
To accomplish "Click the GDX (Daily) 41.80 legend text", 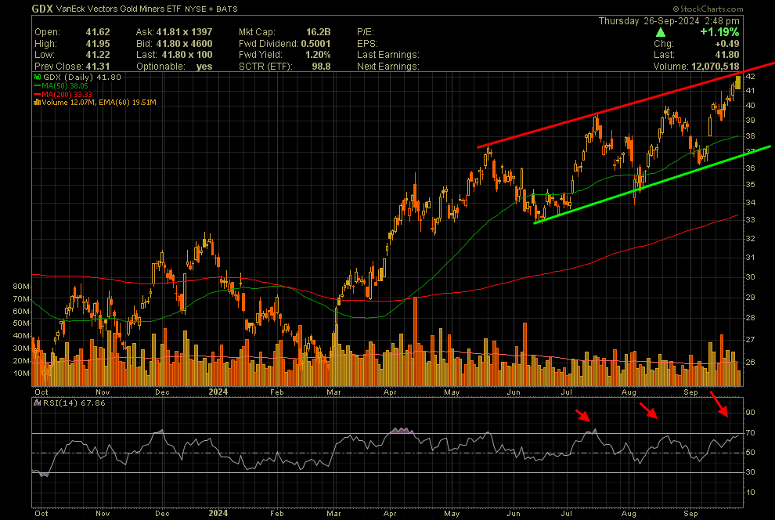I will click(82, 77).
